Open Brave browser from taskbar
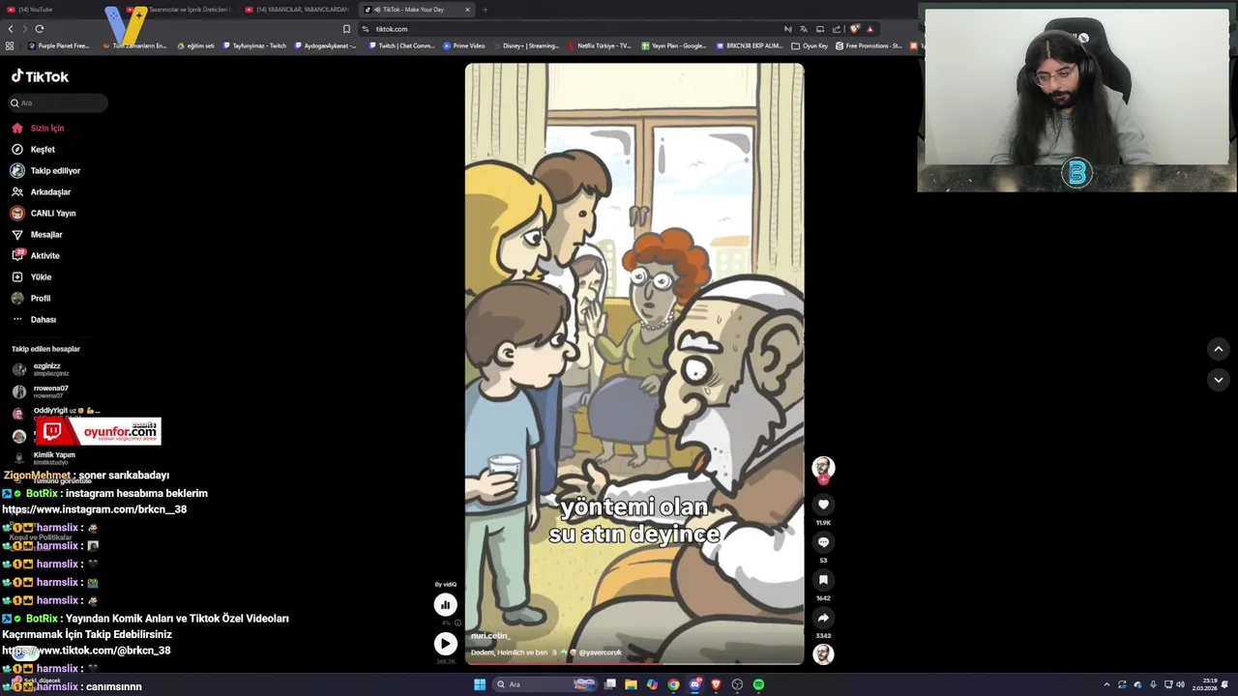 716,684
